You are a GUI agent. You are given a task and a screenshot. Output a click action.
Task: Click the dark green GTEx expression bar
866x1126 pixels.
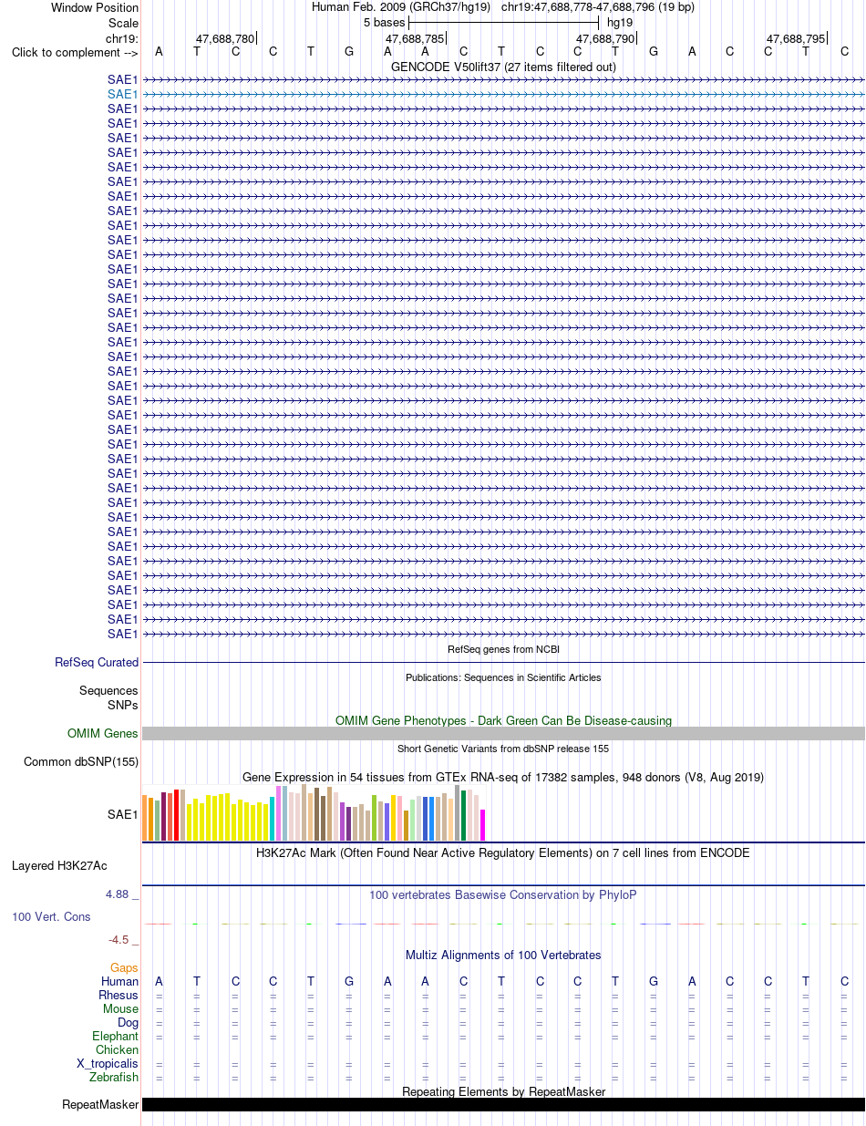[464, 816]
